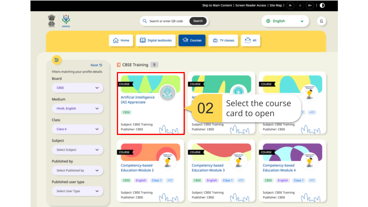Screen dimensions: 368x207
Task: Click magnifier icon in search box
Action: tap(145, 21)
